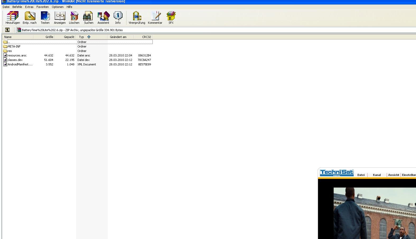416x239 pixels.
Task: Click the Löschen (delete) icon
Action: click(x=74, y=16)
